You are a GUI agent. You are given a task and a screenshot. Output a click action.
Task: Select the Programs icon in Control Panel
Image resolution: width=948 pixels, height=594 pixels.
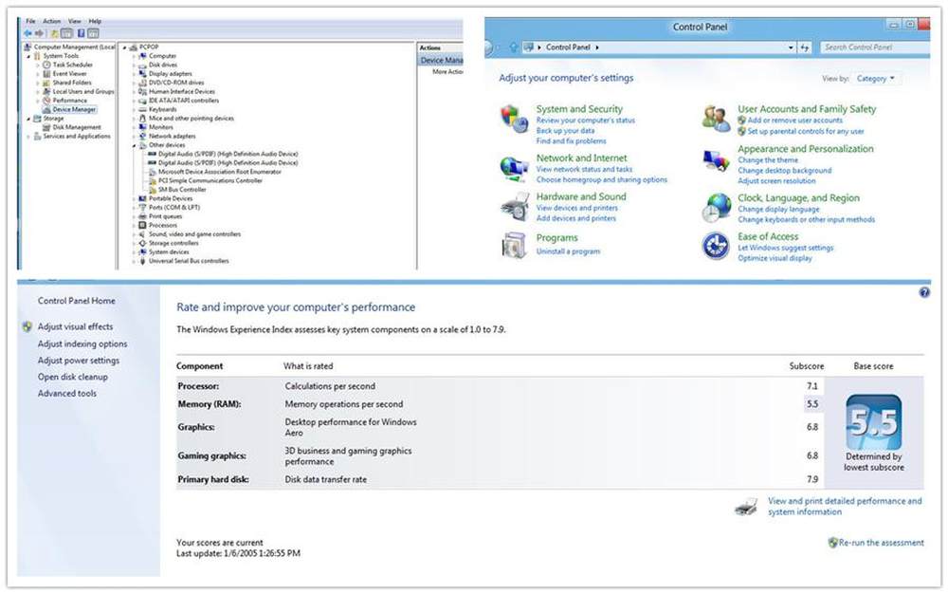coord(514,245)
